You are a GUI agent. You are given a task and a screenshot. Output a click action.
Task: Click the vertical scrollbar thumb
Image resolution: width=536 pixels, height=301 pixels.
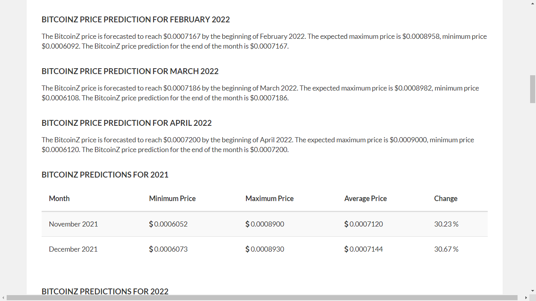click(x=532, y=89)
